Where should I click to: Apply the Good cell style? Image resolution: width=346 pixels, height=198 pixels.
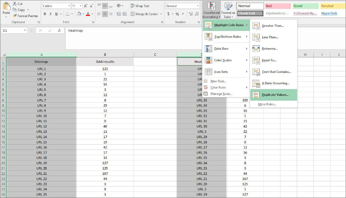tap(305, 6)
